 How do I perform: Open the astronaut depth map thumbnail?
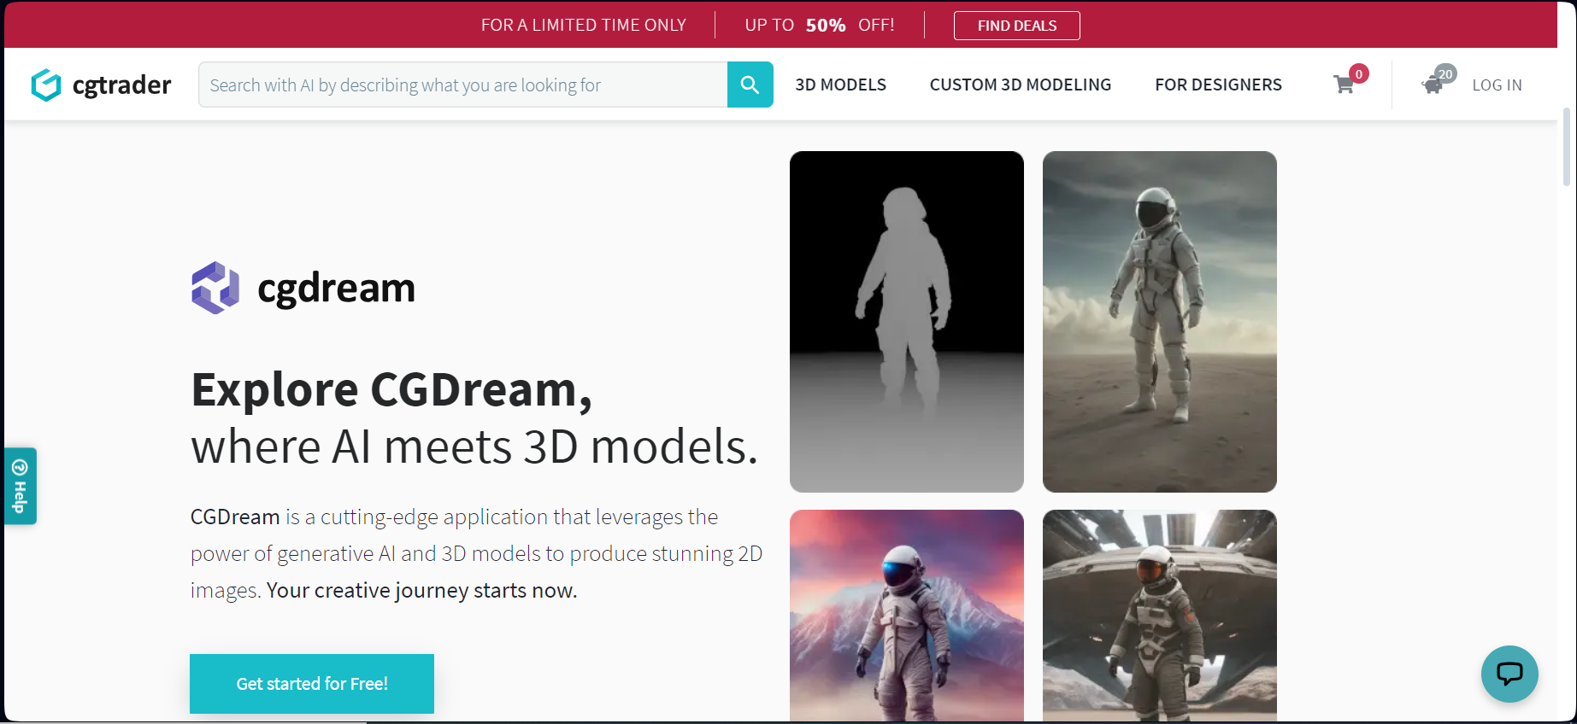(x=907, y=322)
